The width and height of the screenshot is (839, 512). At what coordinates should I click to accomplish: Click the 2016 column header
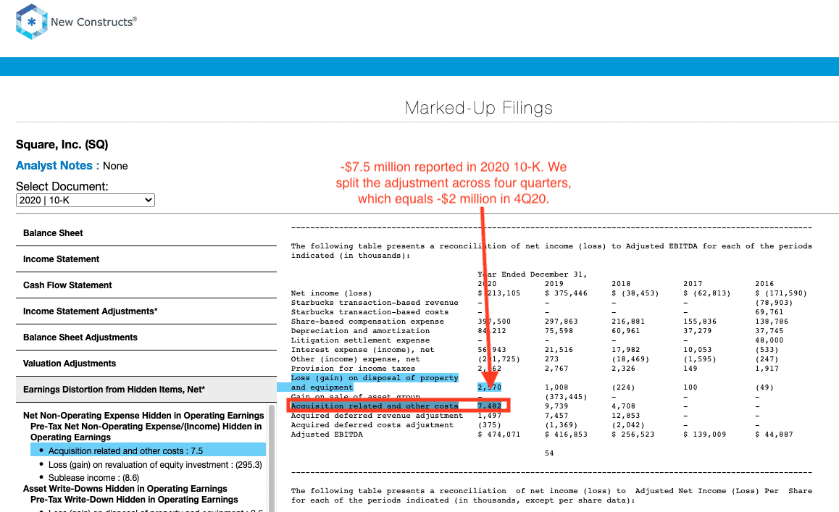[764, 284]
